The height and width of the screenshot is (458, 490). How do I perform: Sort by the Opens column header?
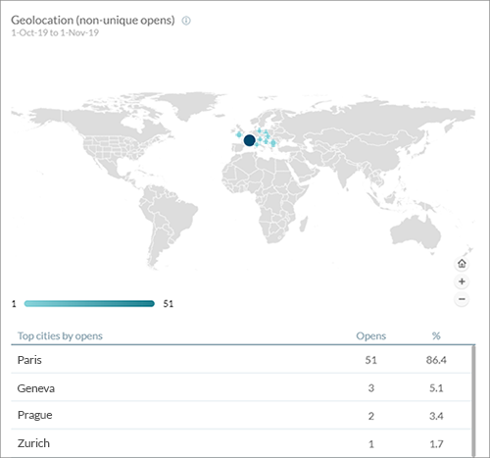[370, 335]
